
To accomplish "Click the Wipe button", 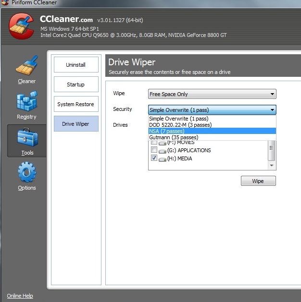I will click(258, 181).
